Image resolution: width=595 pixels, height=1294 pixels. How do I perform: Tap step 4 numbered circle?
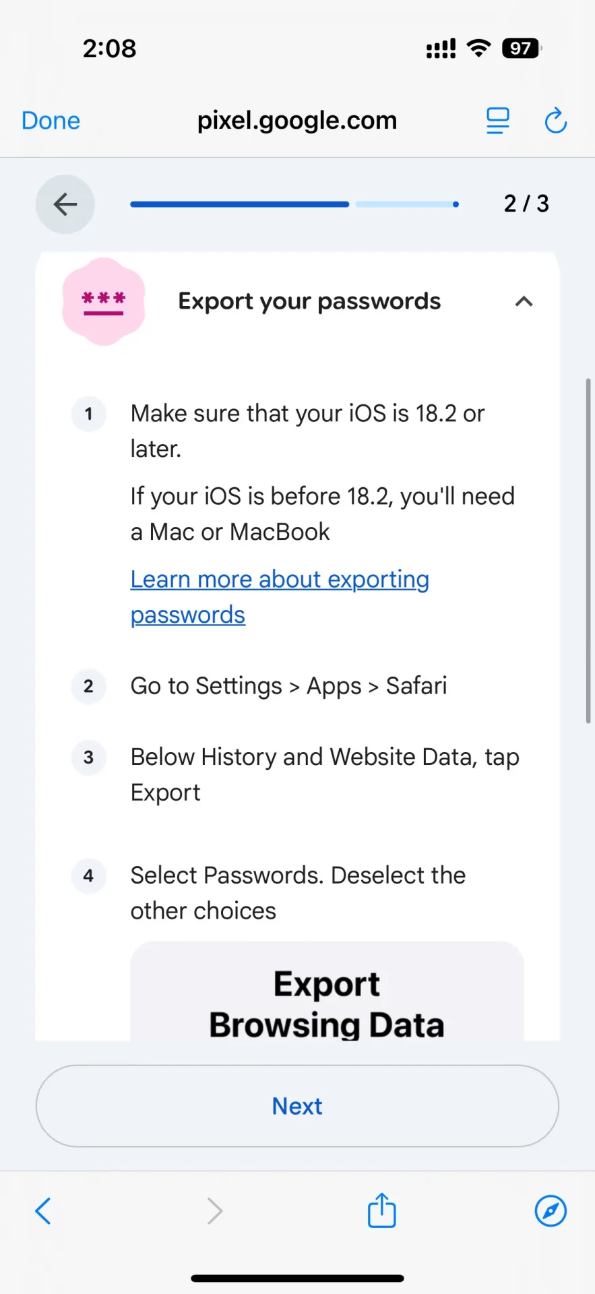[x=88, y=875]
